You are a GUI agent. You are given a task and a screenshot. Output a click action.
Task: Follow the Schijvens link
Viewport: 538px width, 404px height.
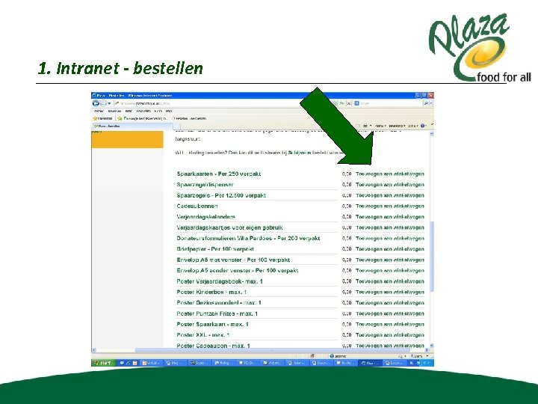[299, 153]
